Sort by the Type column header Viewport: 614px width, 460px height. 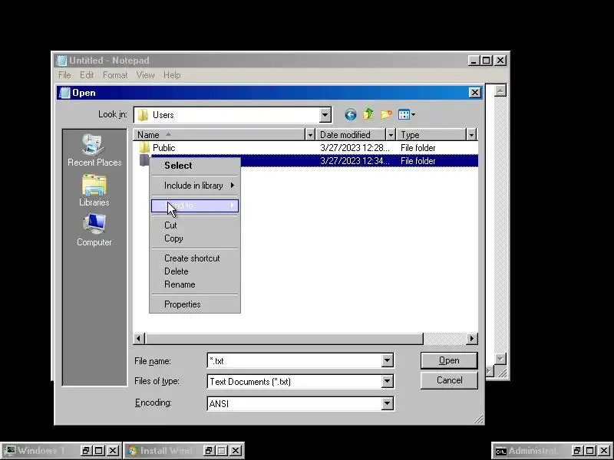pyautogui.click(x=431, y=135)
